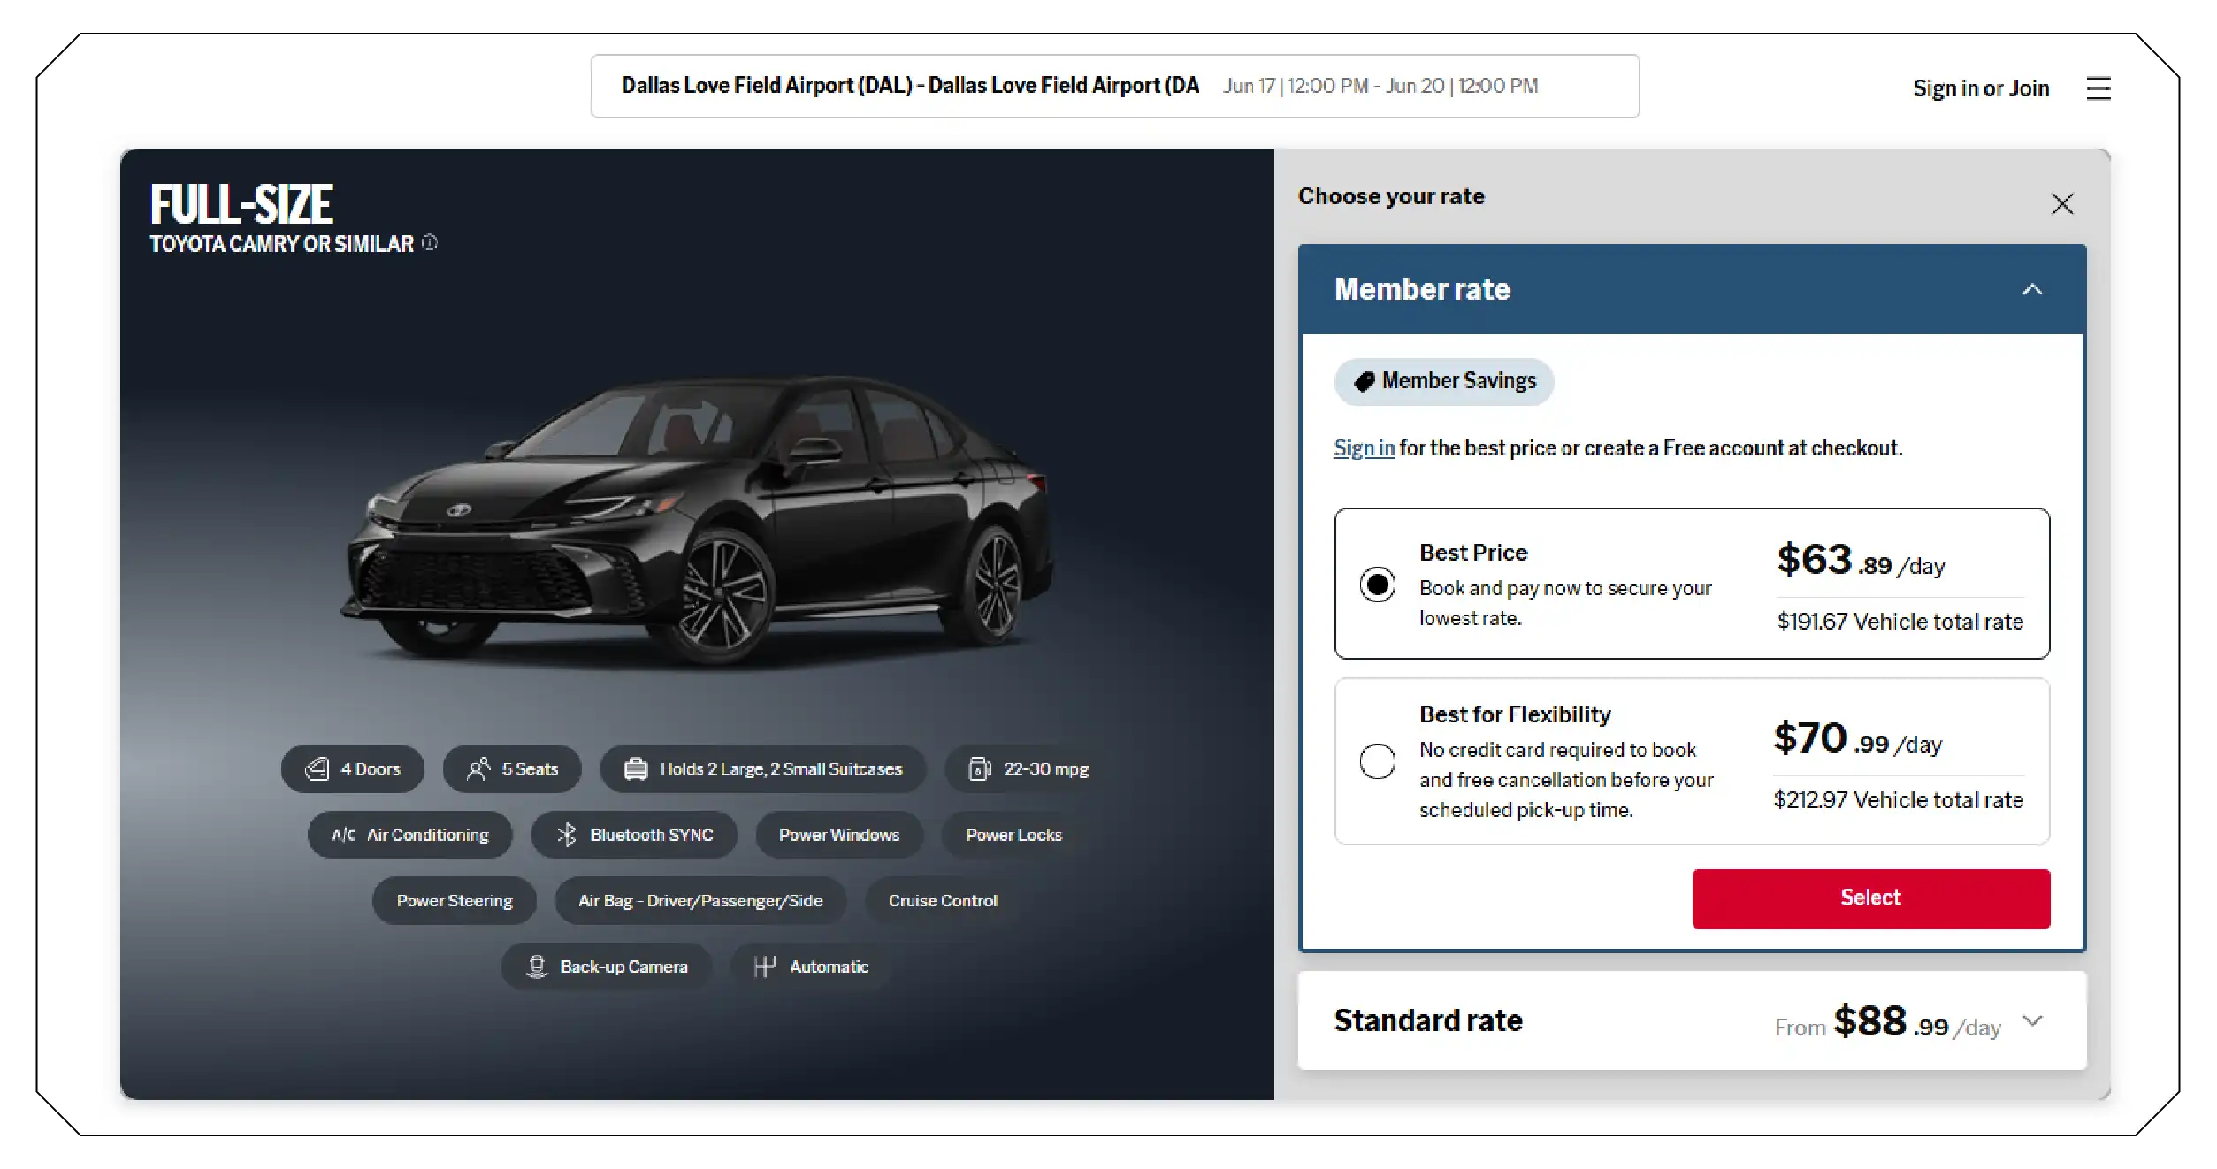Click the "$212.97 Vehicle total rate" text
Viewport: 2217px width, 1169px height.
tap(1899, 800)
